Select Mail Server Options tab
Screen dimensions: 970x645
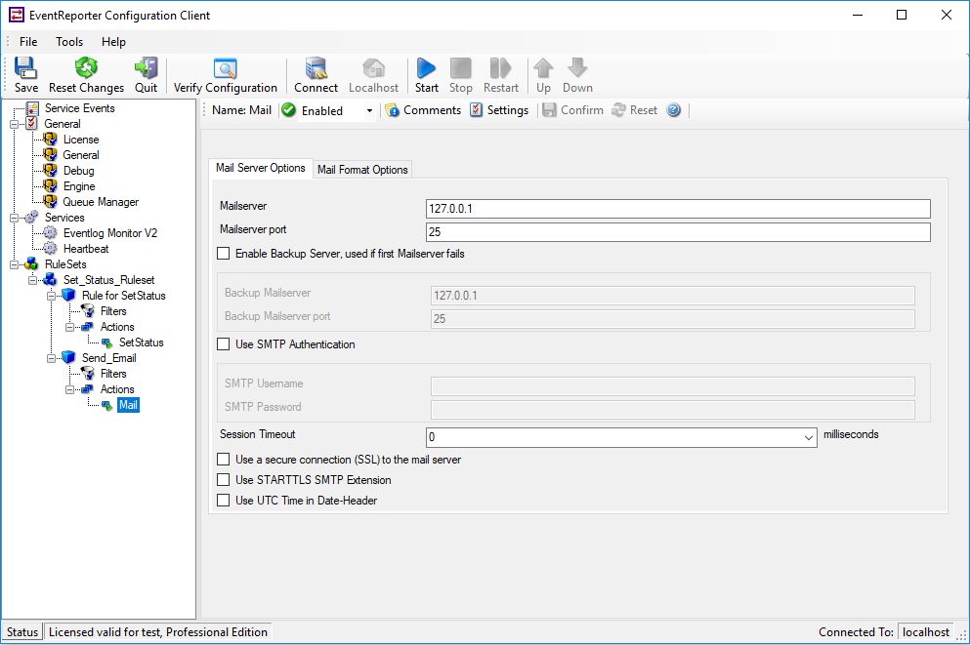(261, 168)
